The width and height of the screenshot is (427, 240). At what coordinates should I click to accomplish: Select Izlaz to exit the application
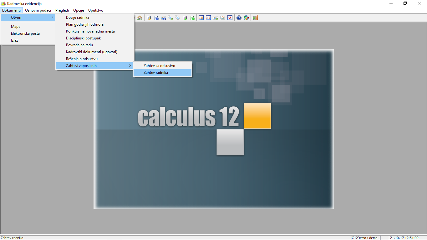point(28,40)
